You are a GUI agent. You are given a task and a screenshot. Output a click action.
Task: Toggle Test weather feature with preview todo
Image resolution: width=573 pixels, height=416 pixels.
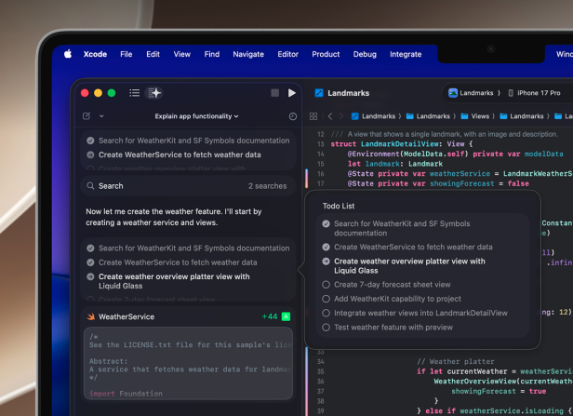[326, 328]
